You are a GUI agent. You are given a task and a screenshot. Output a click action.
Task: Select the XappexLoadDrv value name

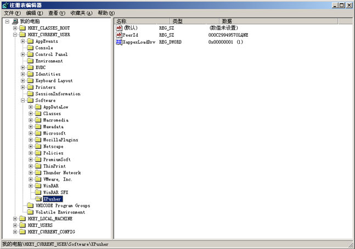click(139, 42)
